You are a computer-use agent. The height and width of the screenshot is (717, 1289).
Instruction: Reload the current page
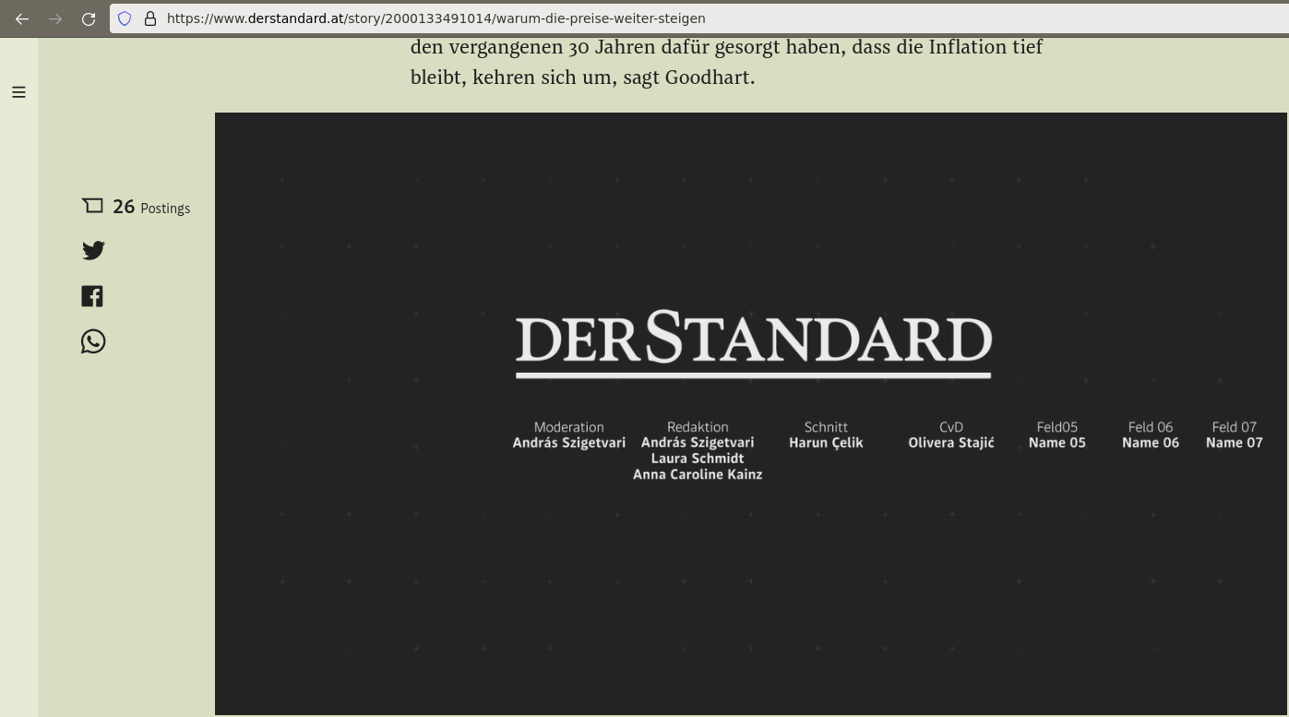[x=89, y=18]
